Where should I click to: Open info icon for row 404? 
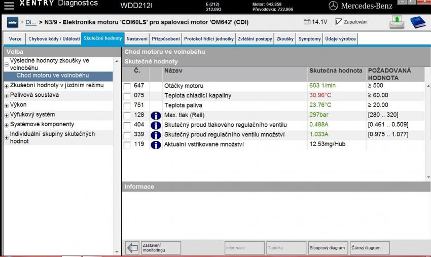(x=156, y=125)
